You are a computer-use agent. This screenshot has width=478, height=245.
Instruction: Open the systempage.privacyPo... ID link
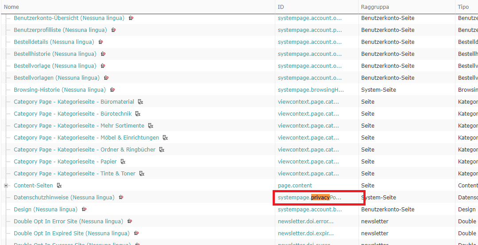(309, 198)
